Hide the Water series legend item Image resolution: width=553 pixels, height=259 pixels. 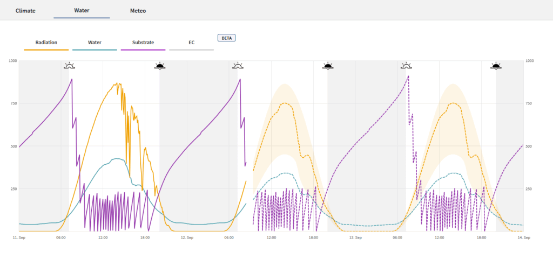pyautogui.click(x=95, y=42)
